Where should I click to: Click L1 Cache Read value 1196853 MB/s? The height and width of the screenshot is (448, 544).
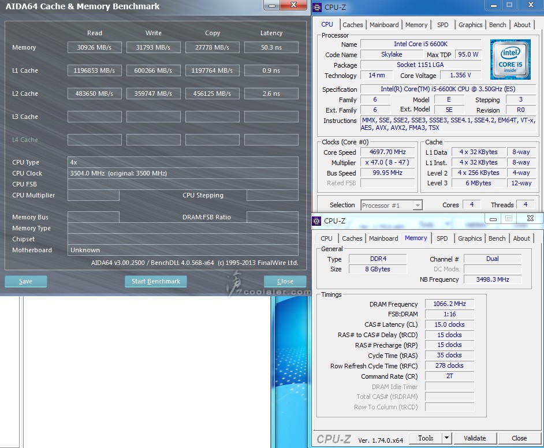[x=94, y=70]
